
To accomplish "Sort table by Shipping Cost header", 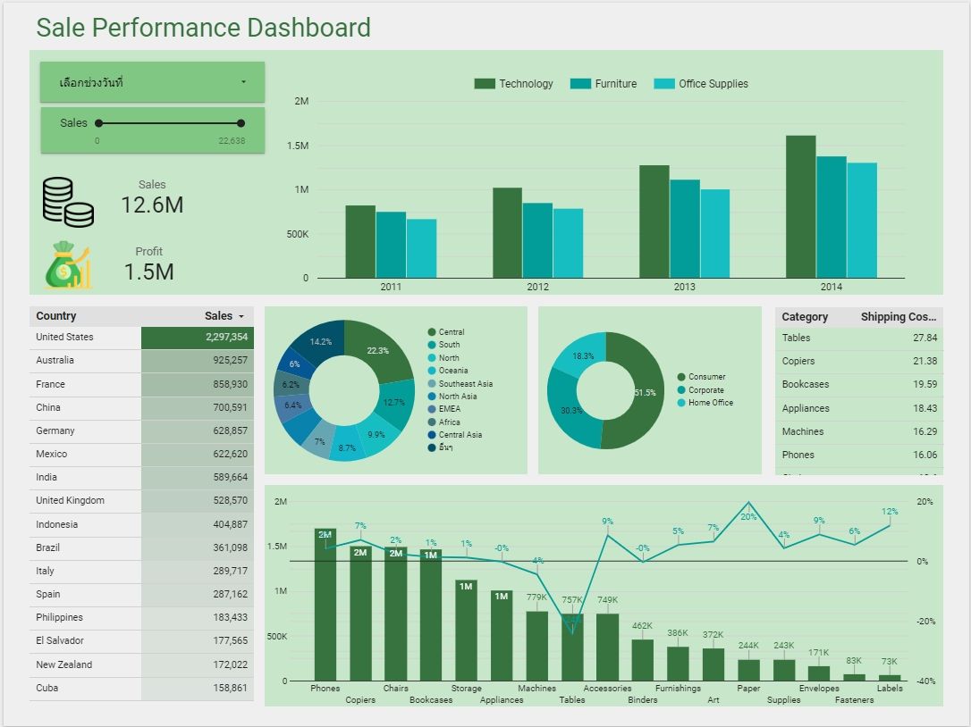I will click(898, 317).
